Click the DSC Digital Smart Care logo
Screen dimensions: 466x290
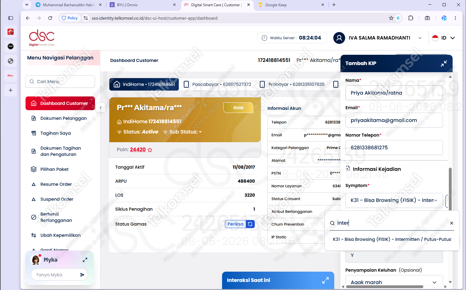(x=42, y=38)
